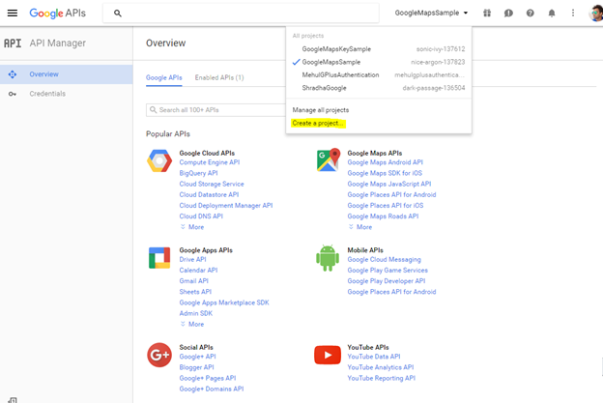This screenshot has height=403, width=603.
Task: Open Credentials in the sidebar
Action: pos(47,94)
